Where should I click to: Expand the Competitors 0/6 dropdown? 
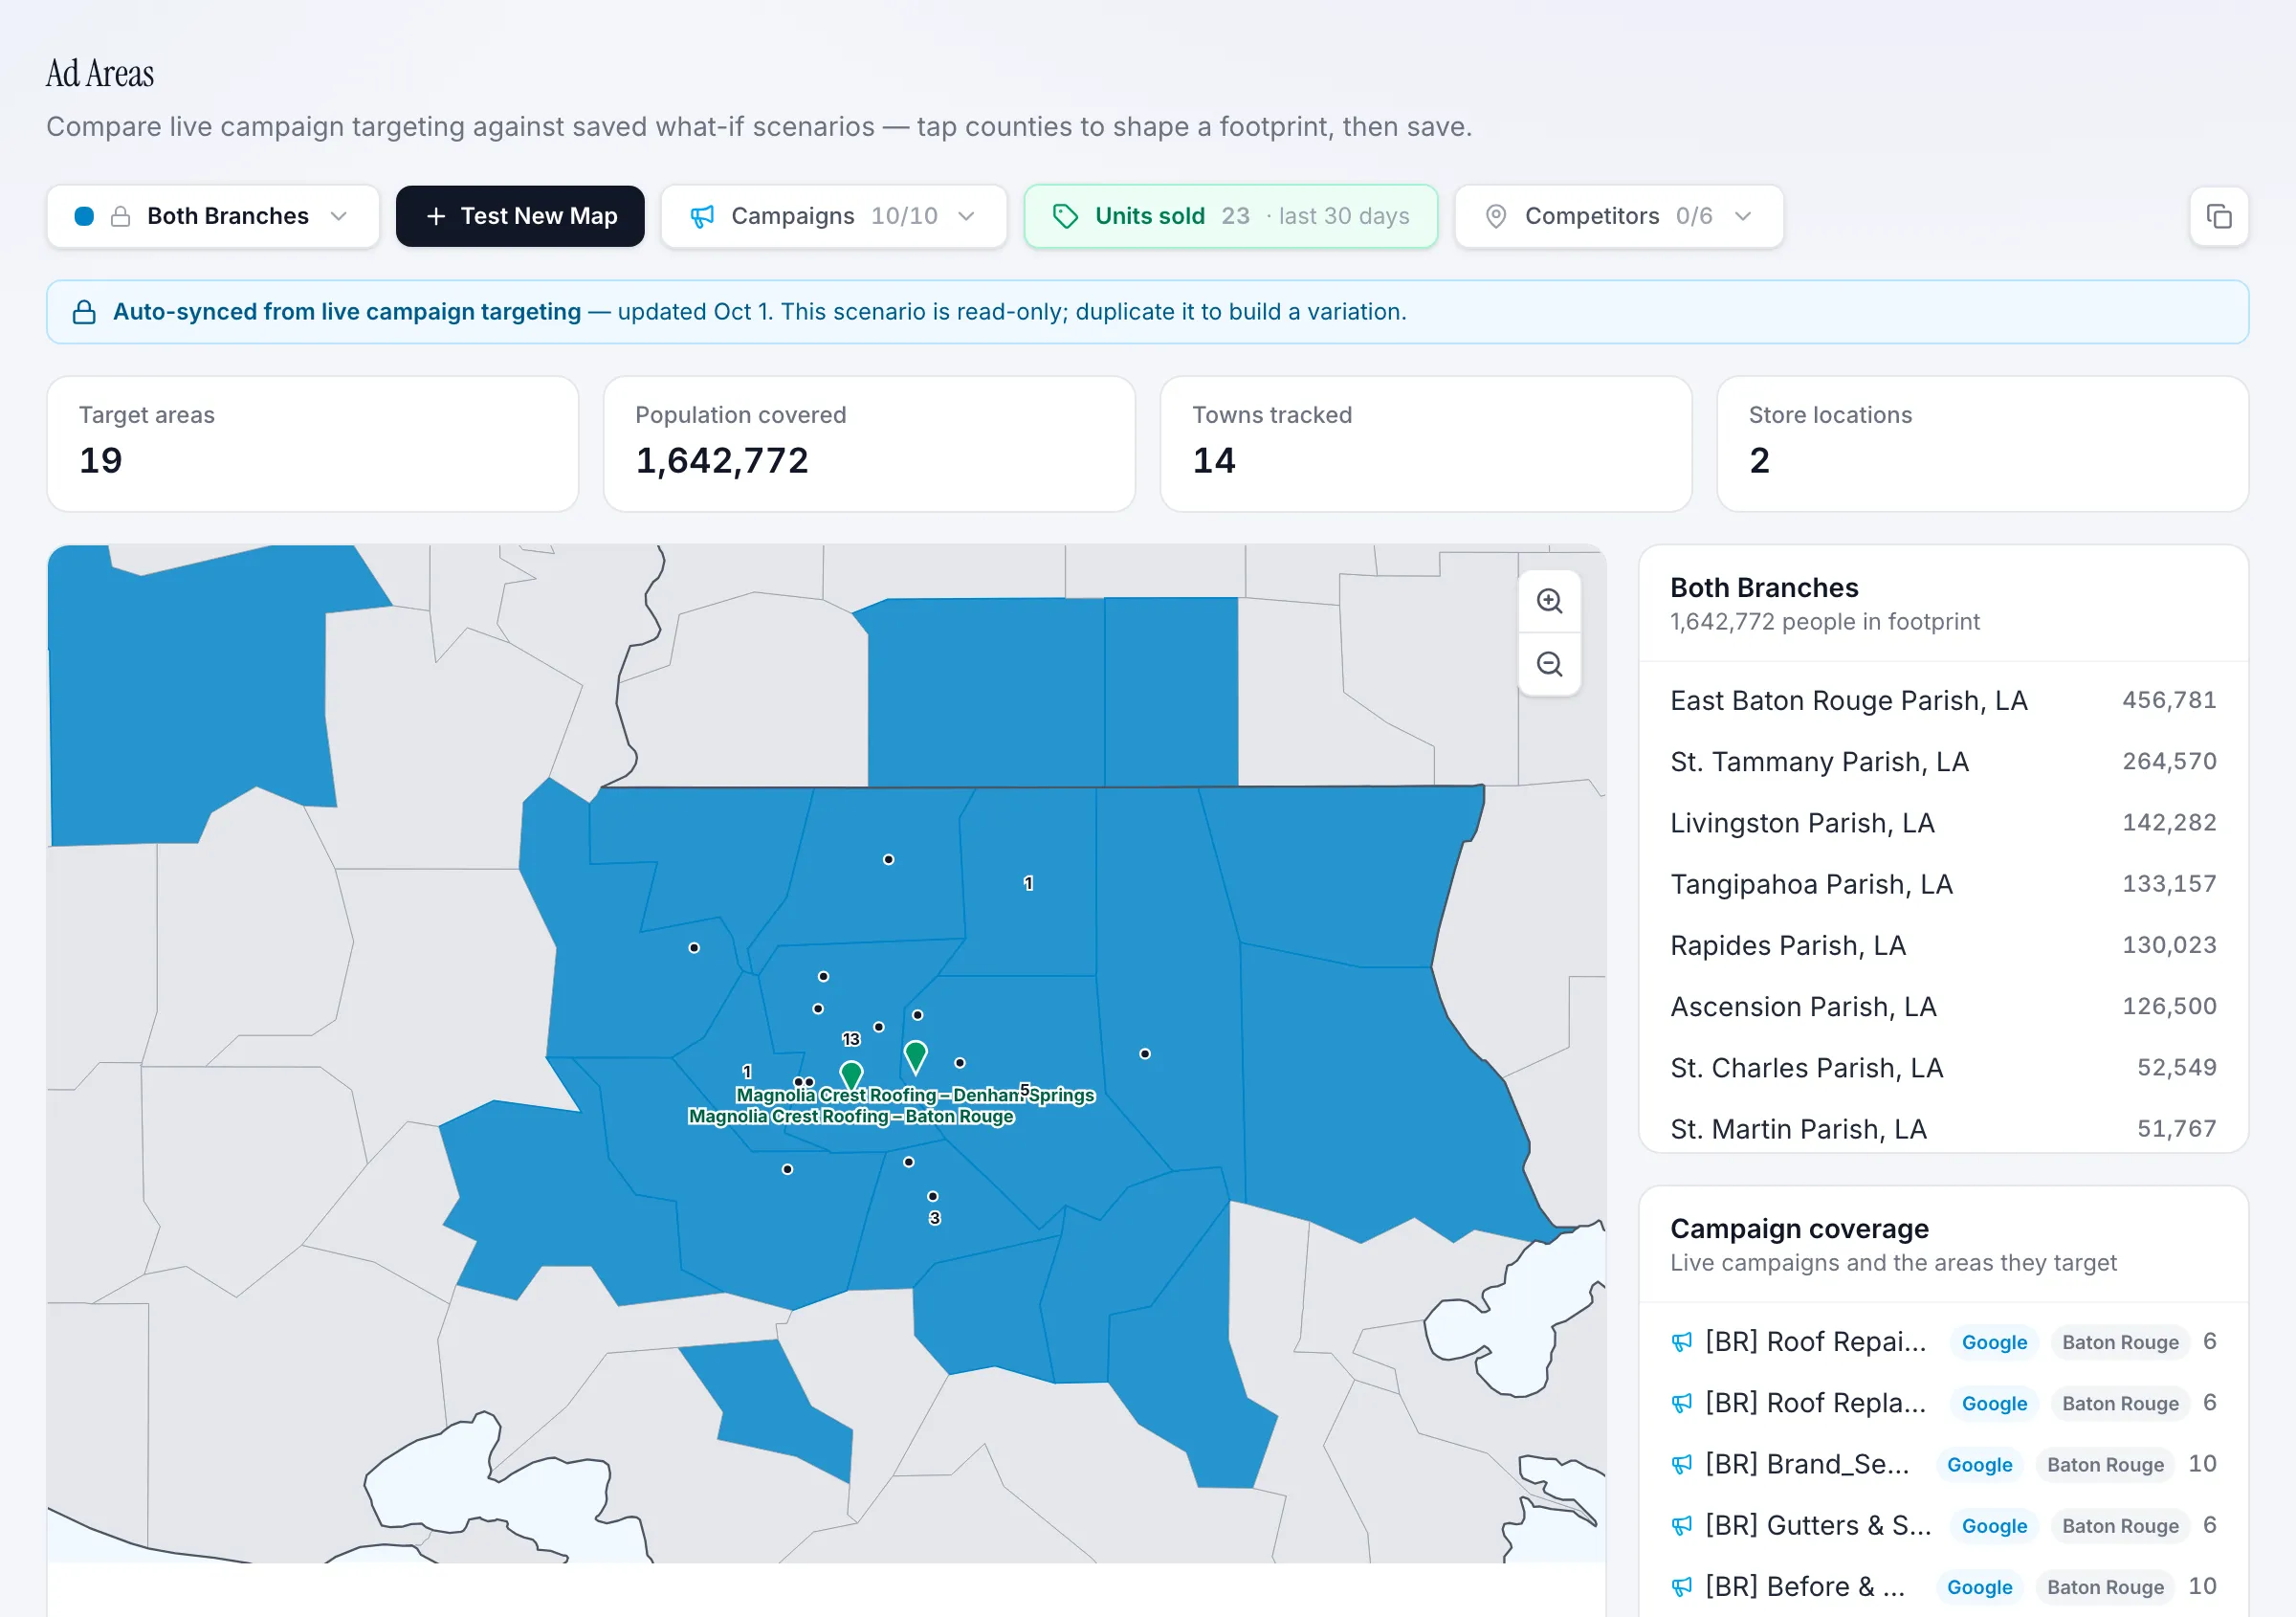tap(1618, 216)
